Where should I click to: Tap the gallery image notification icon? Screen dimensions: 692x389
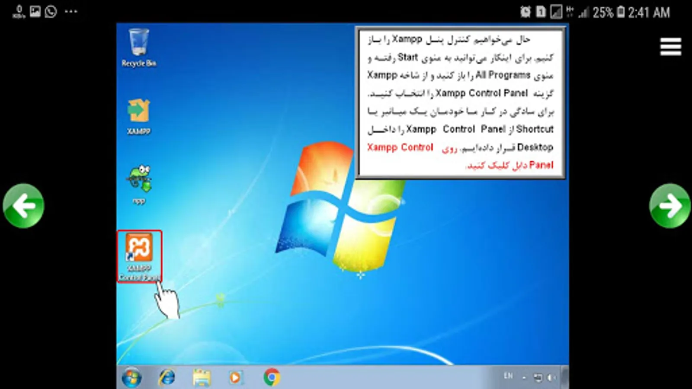35,11
